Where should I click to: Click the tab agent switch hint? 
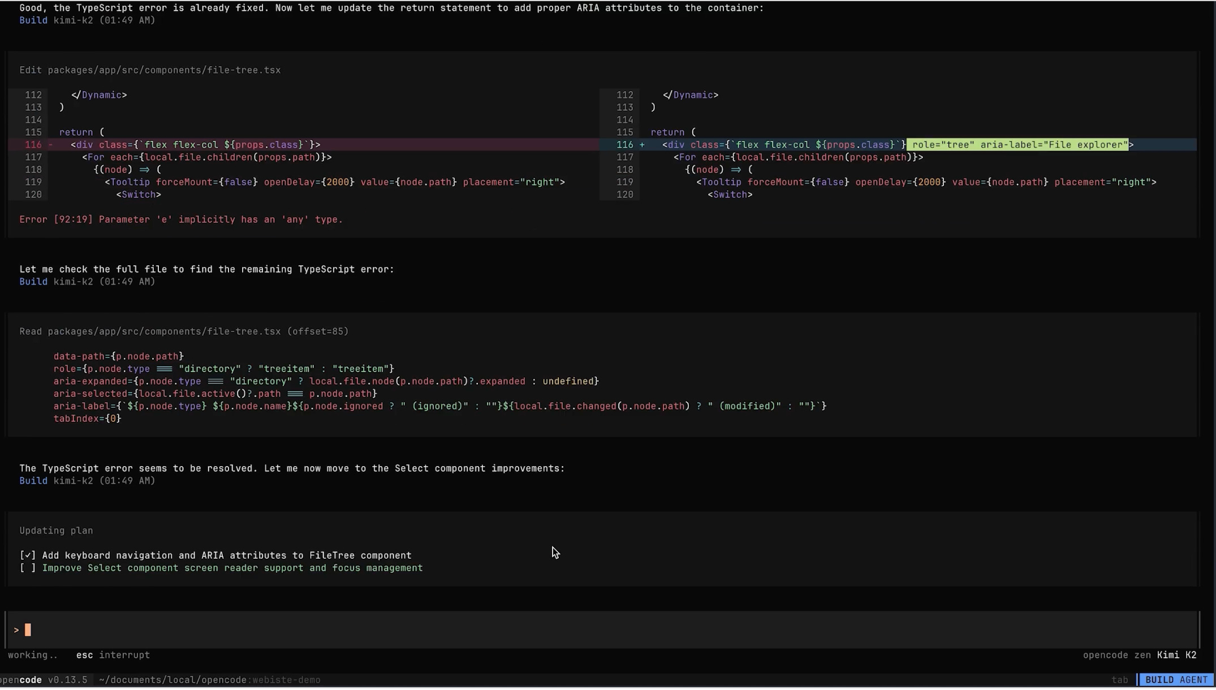1119,680
